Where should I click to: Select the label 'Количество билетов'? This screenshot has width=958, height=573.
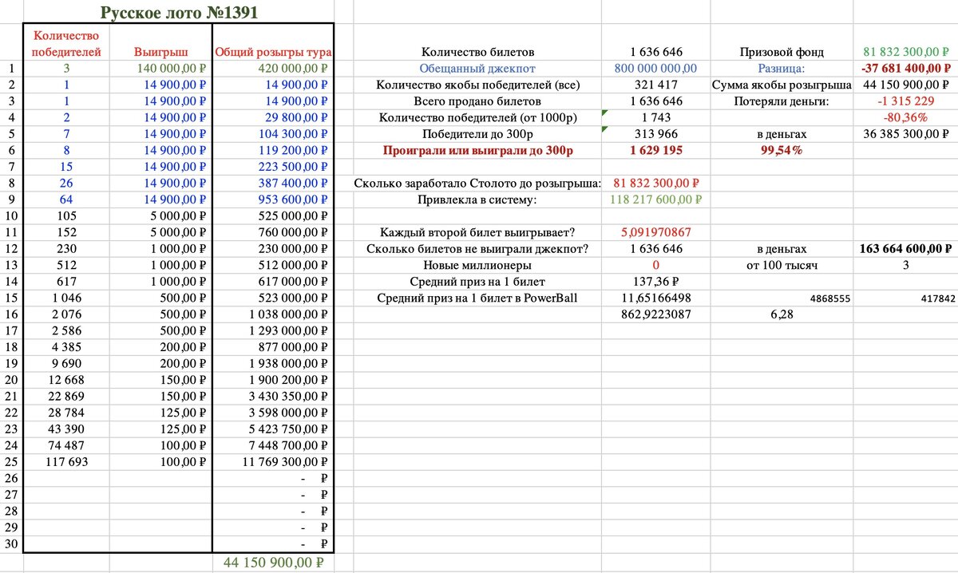[x=477, y=52]
